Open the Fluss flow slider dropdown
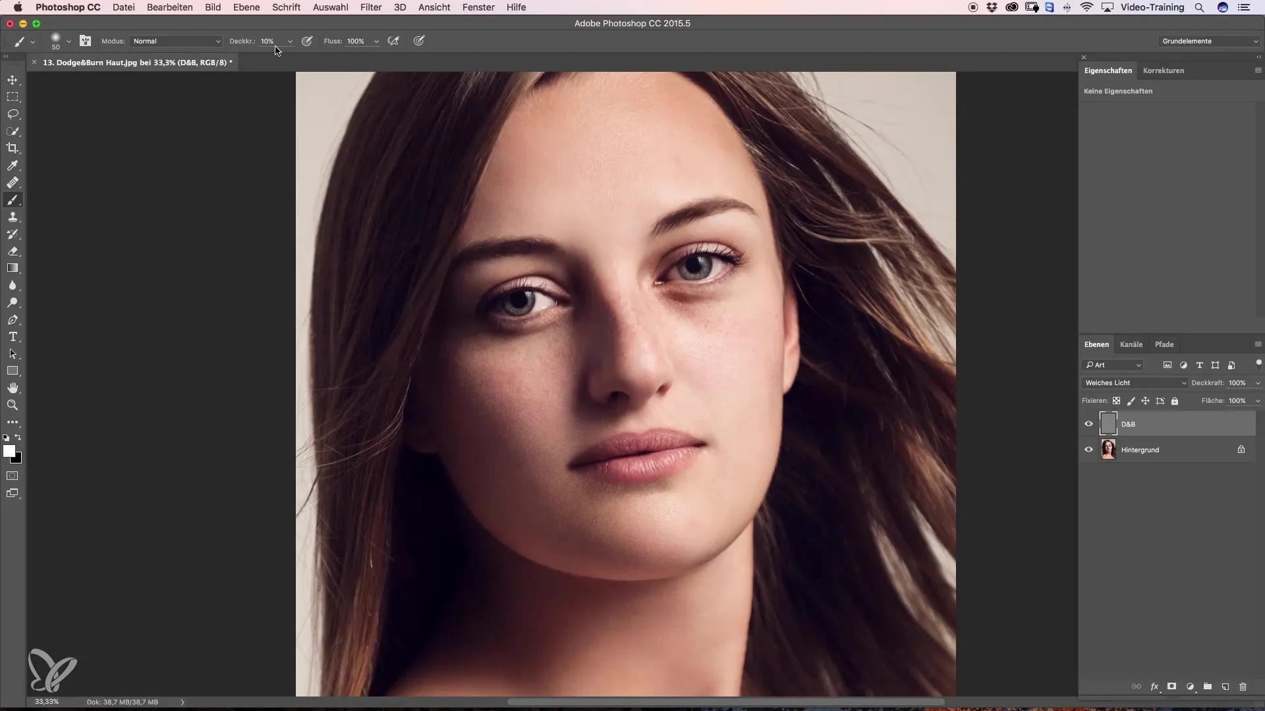Viewport: 1265px width, 711px height. click(376, 41)
